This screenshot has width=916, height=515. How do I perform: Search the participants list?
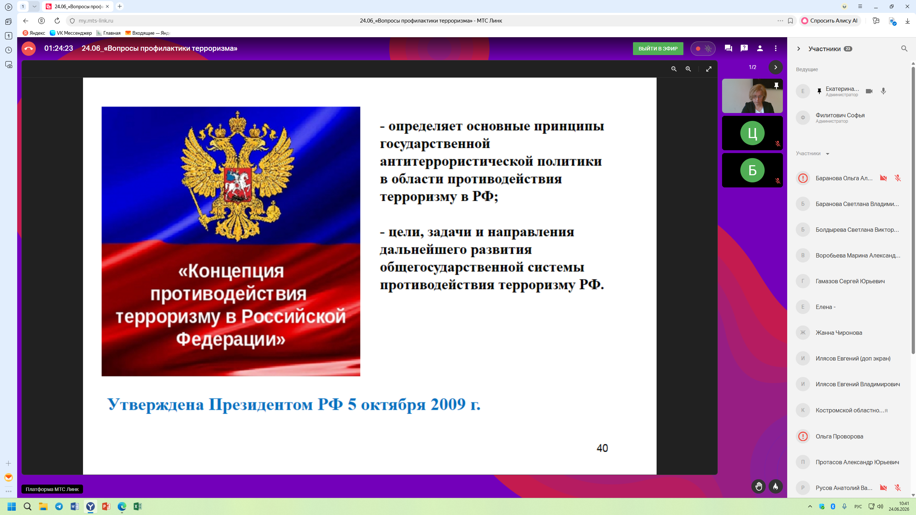point(904,49)
